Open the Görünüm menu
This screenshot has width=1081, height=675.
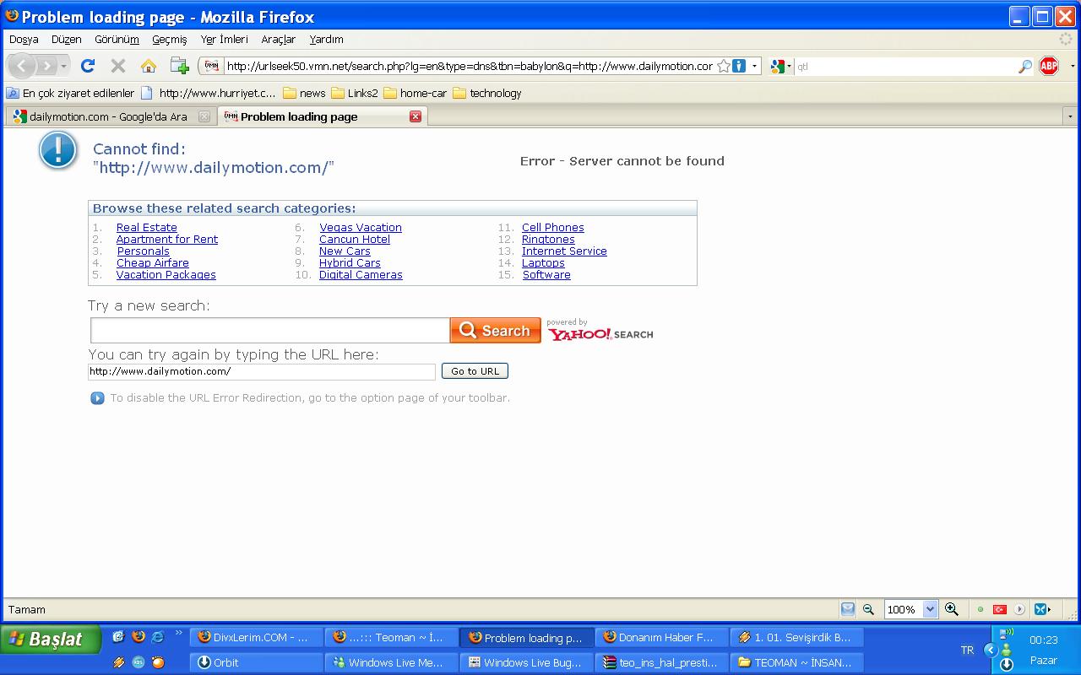pyautogui.click(x=117, y=39)
